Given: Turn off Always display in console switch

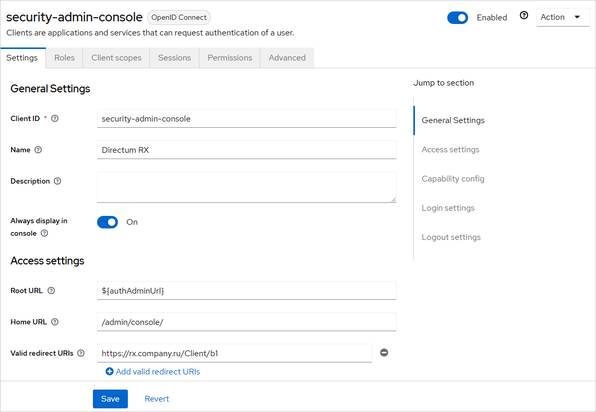Looking at the screenshot, I should (108, 222).
